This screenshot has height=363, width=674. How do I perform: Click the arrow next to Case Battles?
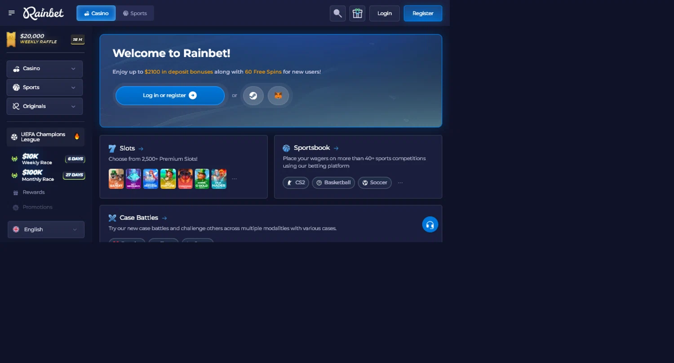click(x=164, y=218)
